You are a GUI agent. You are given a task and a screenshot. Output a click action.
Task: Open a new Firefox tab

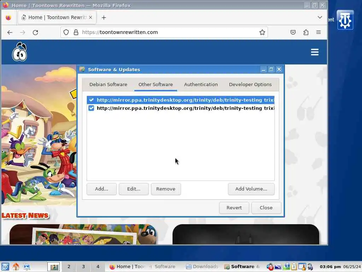pyautogui.click(x=104, y=18)
